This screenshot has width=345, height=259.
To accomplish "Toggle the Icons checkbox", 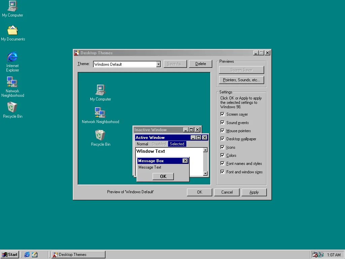I will point(222,147).
